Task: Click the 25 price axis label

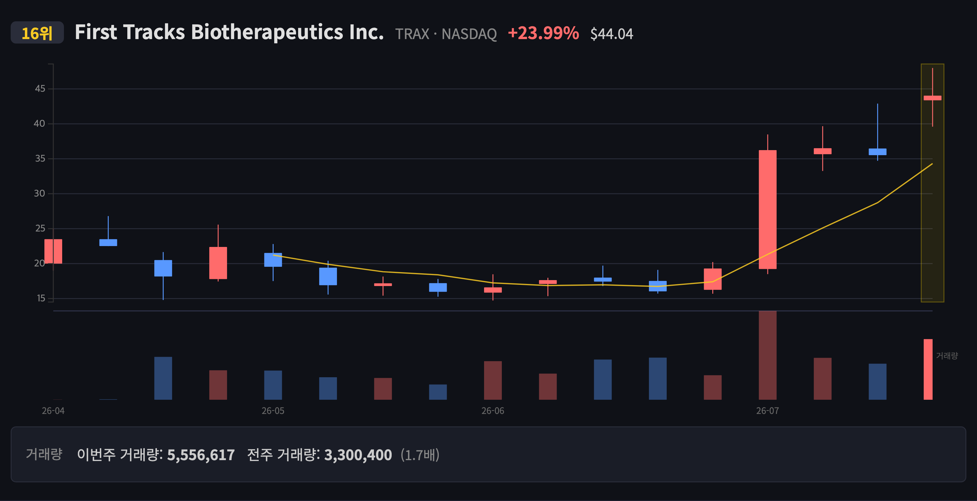Action: click(x=40, y=228)
